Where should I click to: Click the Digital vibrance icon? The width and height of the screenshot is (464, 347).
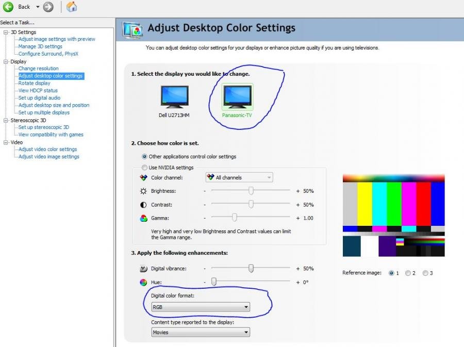[143, 269]
